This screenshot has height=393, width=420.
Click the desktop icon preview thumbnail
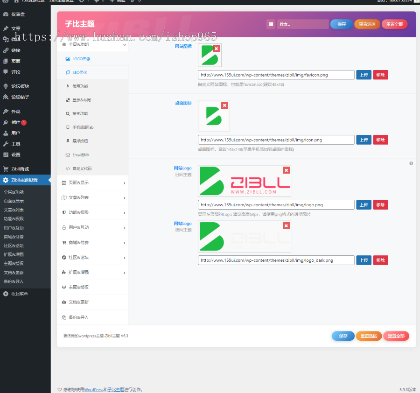214,116
